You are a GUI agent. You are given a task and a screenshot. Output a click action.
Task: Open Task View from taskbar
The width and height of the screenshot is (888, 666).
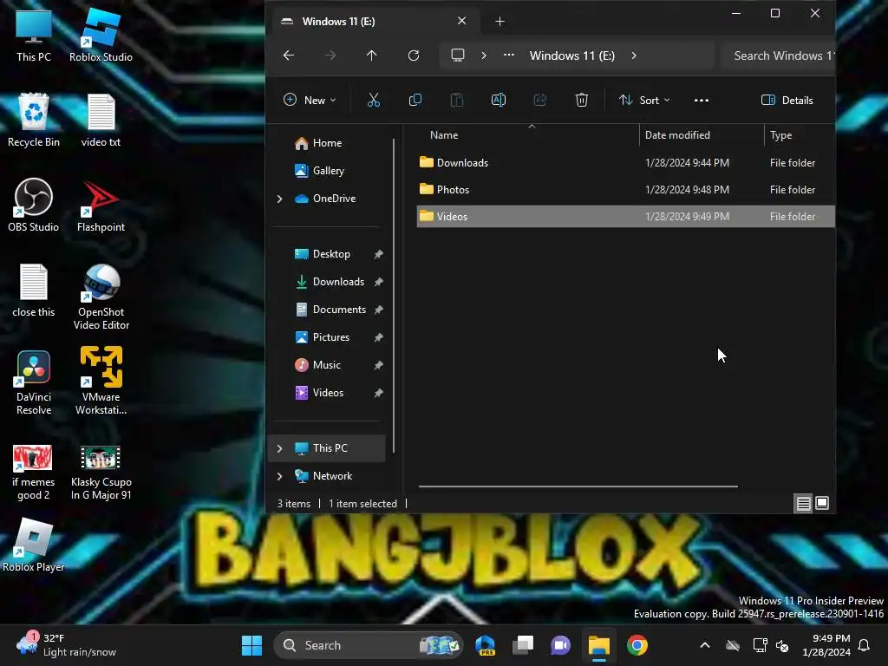tap(523, 645)
